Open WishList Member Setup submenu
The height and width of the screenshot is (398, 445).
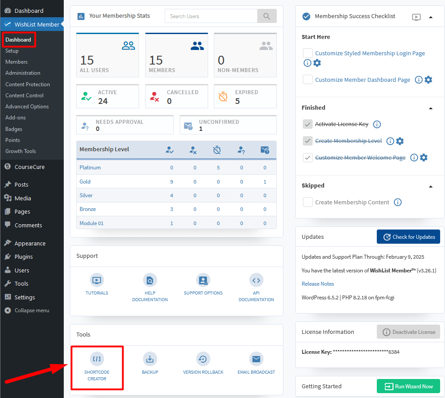[x=12, y=51]
